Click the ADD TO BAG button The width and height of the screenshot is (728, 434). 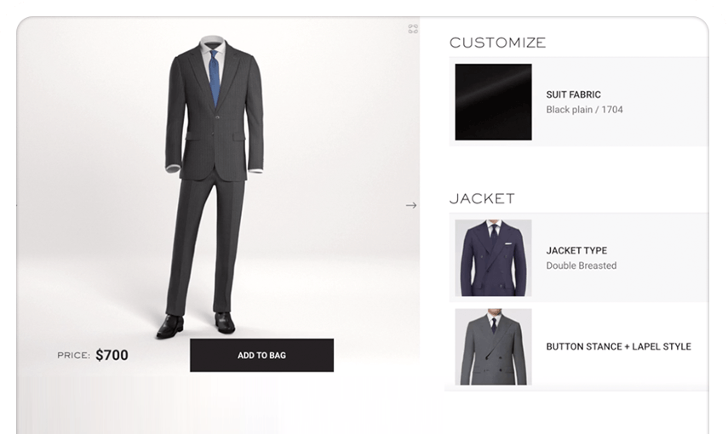pos(261,355)
